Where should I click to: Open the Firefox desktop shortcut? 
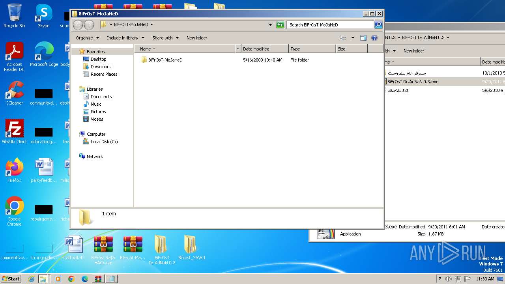tap(14, 170)
